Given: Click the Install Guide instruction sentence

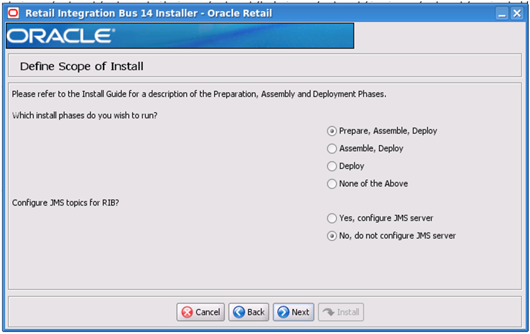Looking at the screenshot, I should pos(199,94).
